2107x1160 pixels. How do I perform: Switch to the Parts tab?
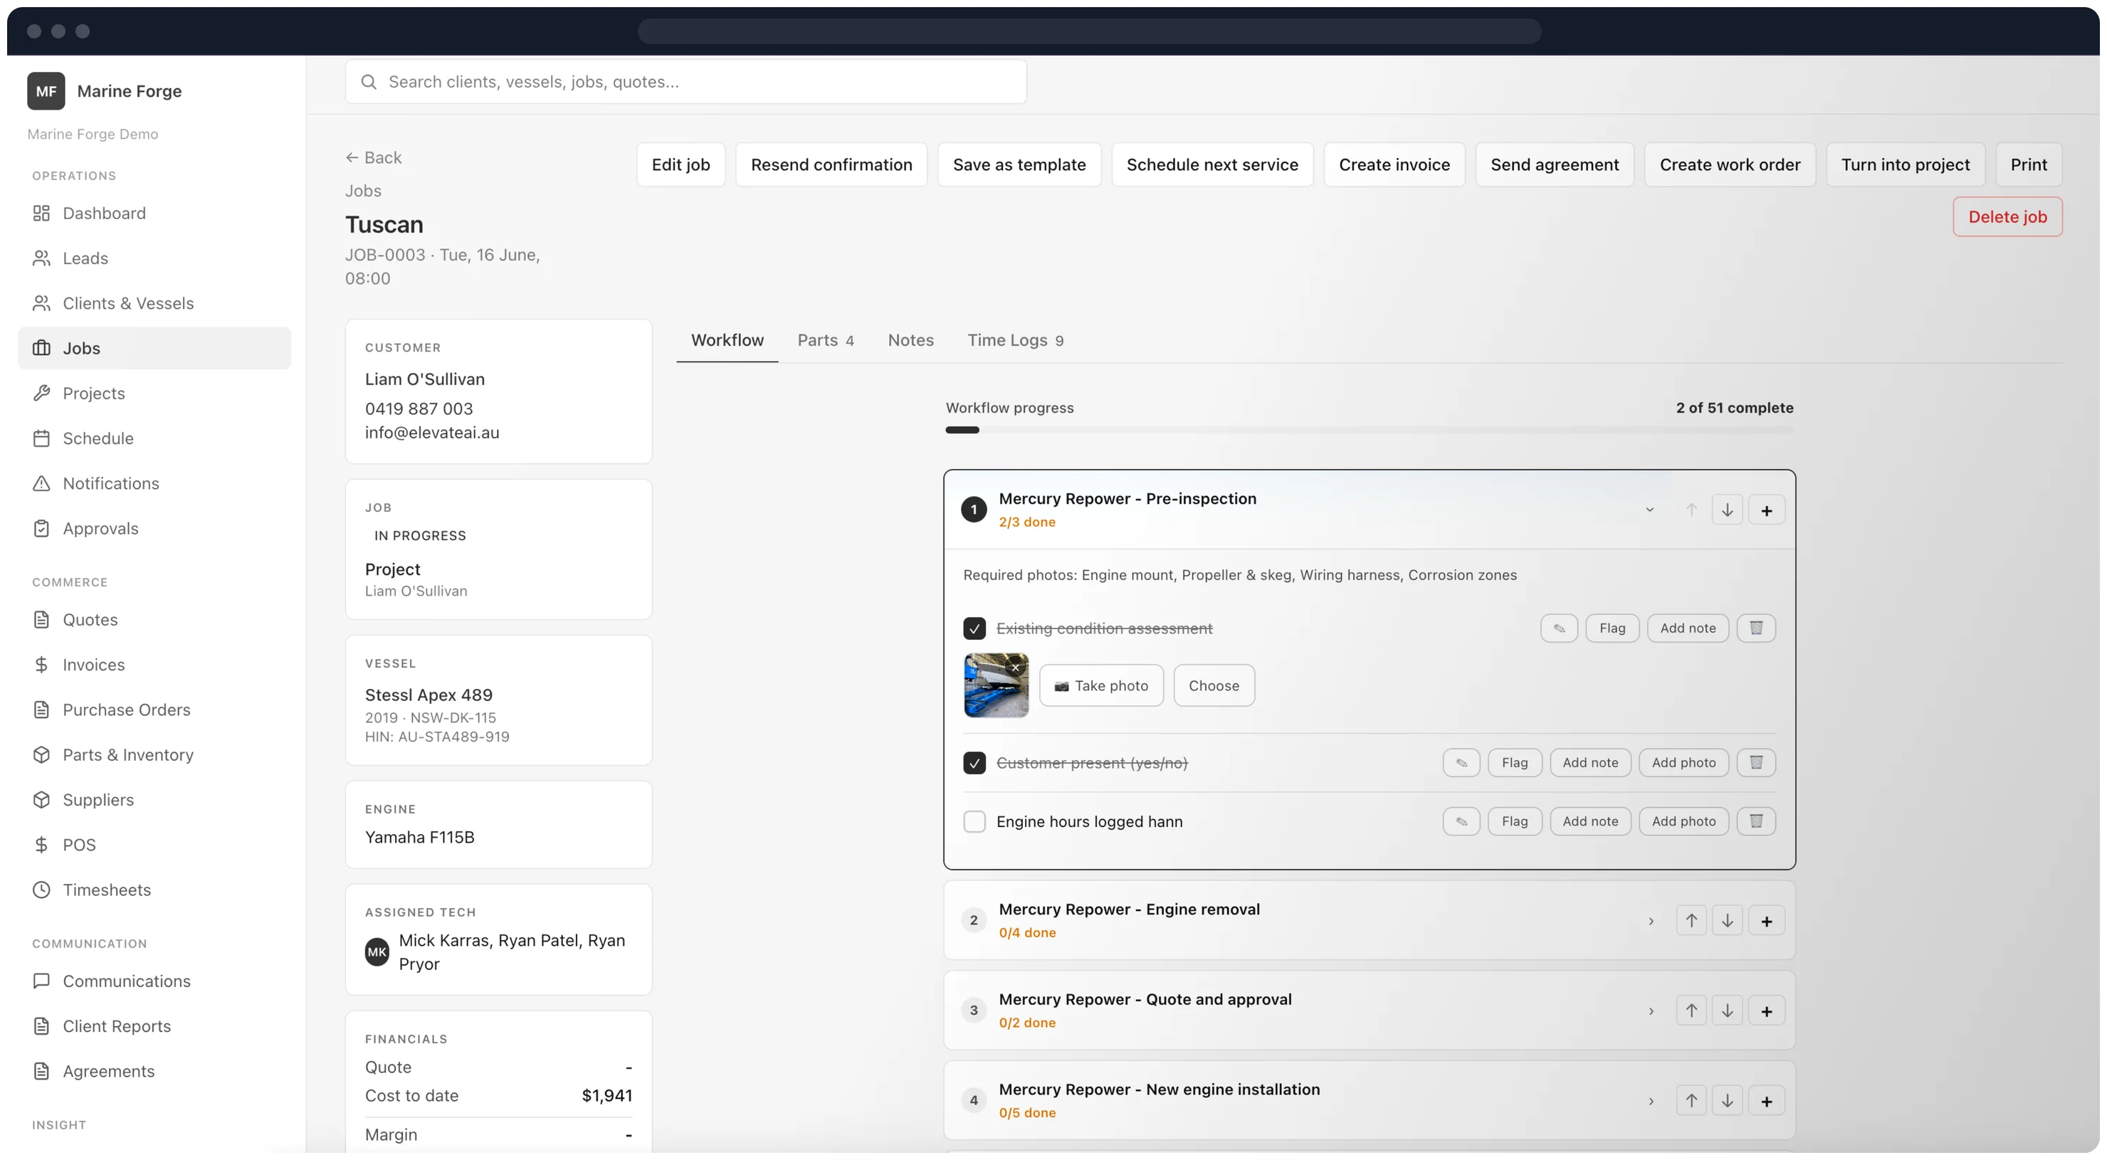click(x=825, y=340)
